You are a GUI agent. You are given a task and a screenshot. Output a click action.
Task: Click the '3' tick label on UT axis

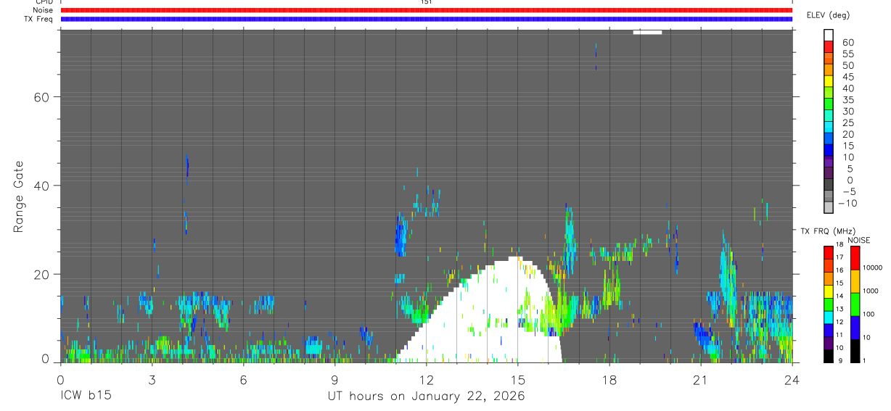[x=152, y=379]
